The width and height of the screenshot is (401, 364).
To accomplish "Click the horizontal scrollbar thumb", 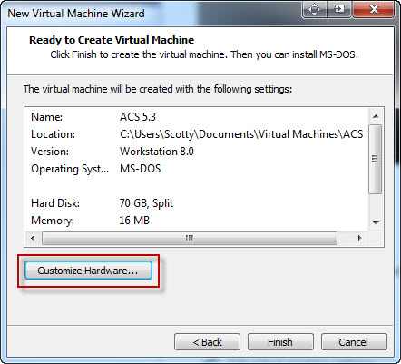I will click(190, 238).
